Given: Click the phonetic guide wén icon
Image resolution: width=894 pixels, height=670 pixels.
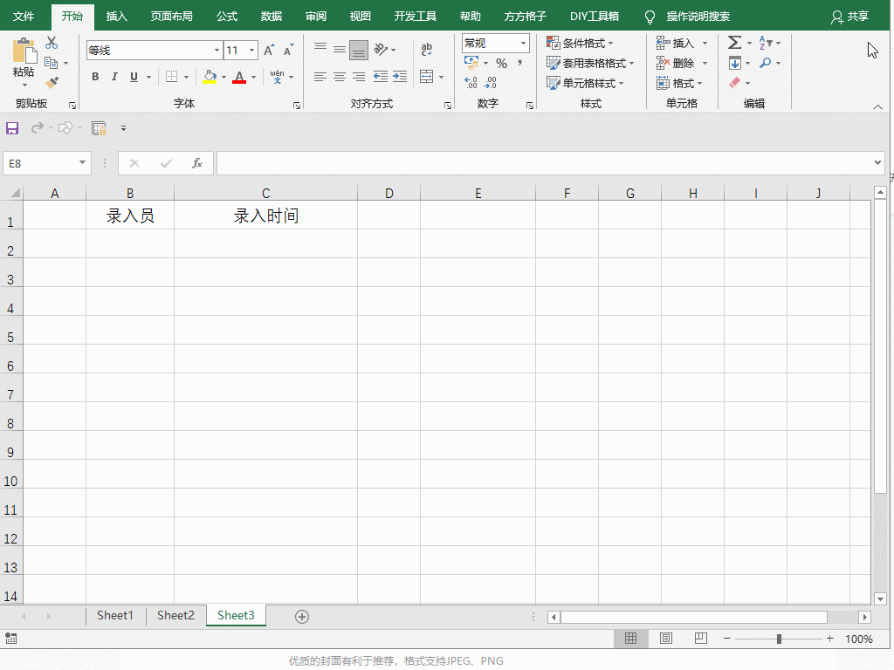Looking at the screenshot, I should pos(277,77).
